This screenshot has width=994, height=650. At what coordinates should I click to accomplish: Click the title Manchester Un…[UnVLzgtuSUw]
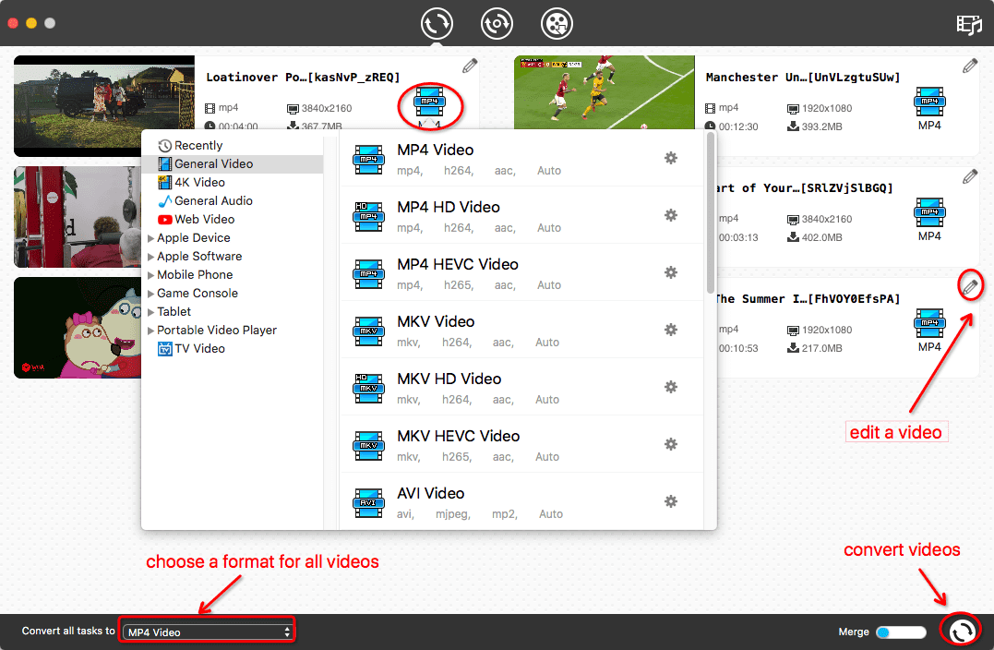[x=803, y=78]
